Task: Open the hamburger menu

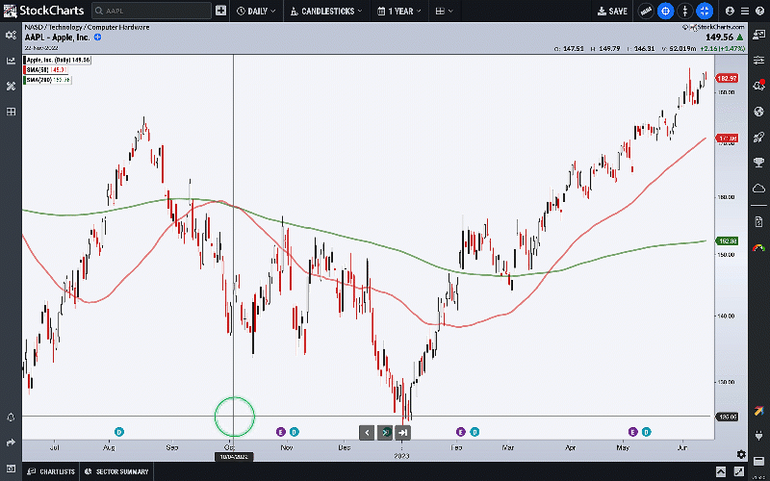Action: coord(744,11)
